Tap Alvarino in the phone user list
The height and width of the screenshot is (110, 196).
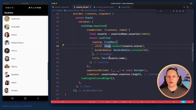click(x=25, y=90)
